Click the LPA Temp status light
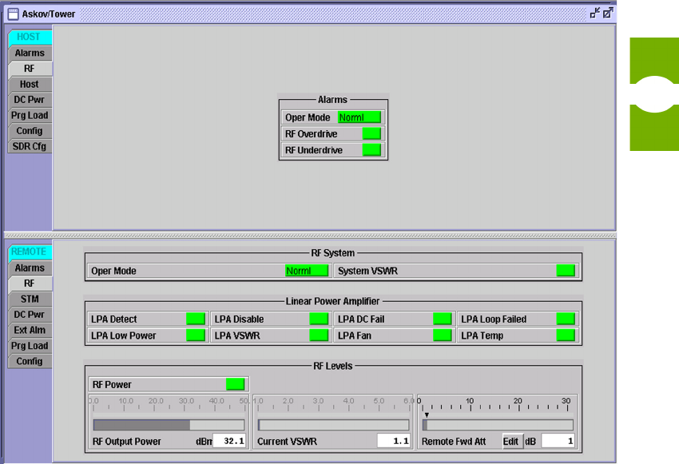Image resolution: width=679 pixels, height=464 pixels. point(566,335)
